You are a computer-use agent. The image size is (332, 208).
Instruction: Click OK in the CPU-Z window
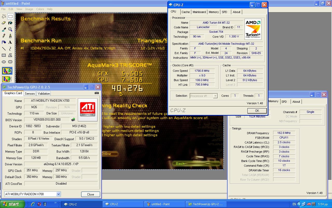pyautogui.click(x=257, y=110)
